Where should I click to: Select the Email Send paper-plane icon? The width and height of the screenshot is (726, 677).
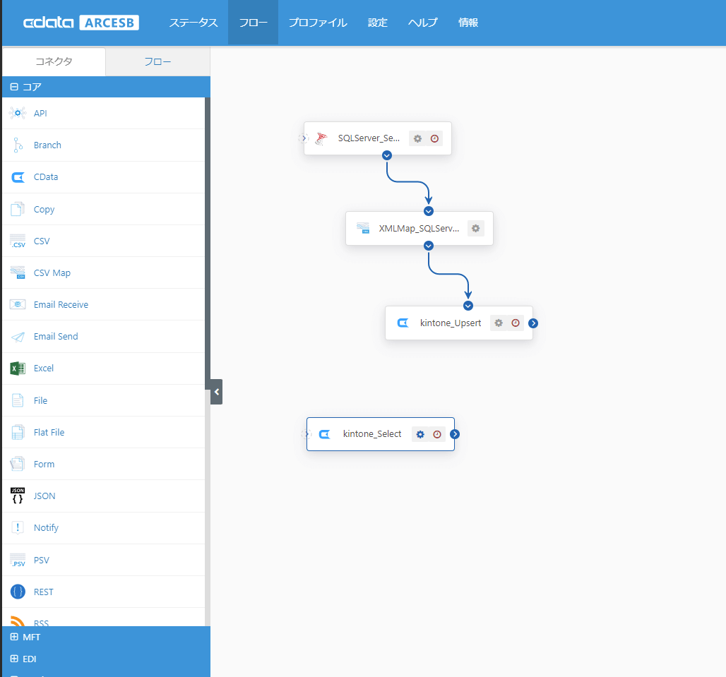[18, 337]
